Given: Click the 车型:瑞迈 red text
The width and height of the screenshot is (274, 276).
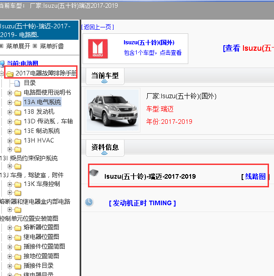Looking at the screenshot, I should [x=160, y=109].
